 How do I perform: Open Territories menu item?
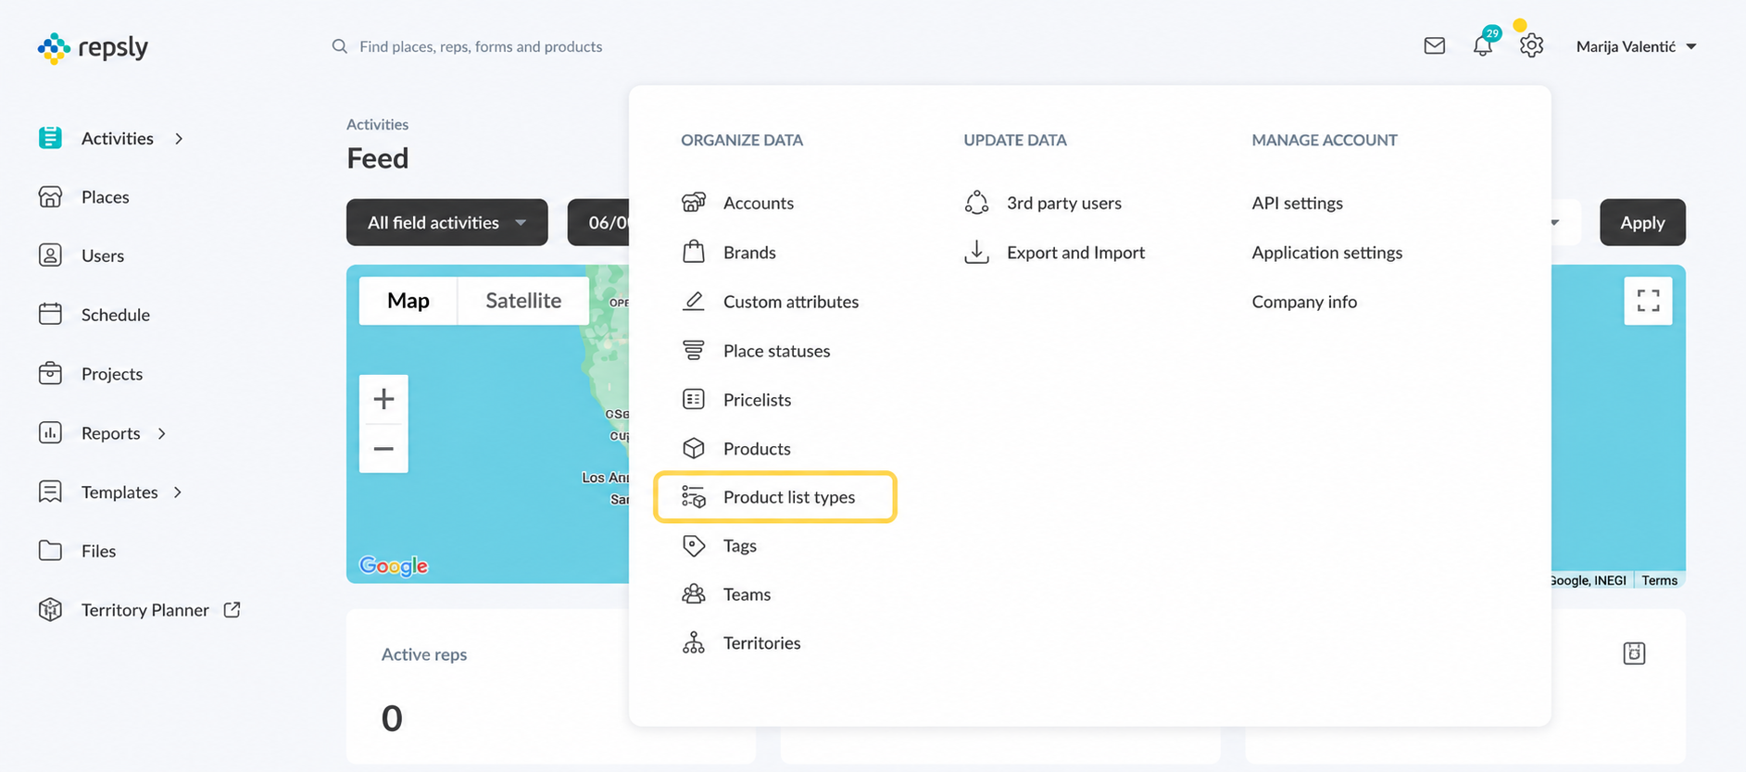click(761, 642)
